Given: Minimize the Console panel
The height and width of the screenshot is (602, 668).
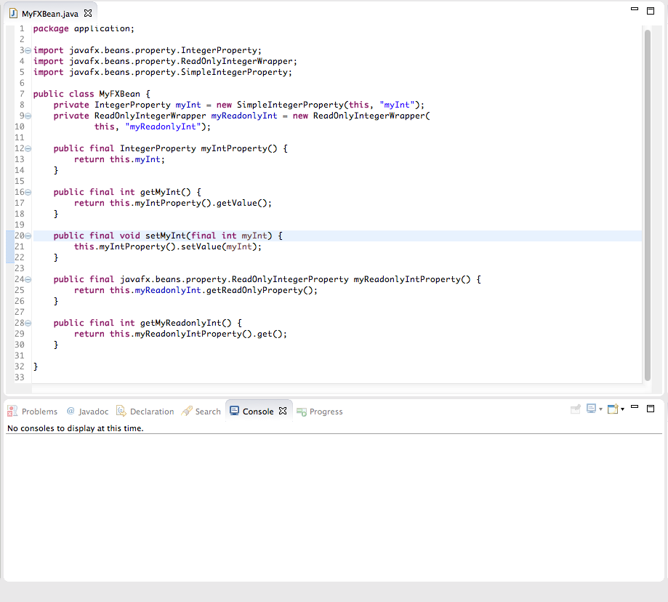Looking at the screenshot, I should 635,407.
